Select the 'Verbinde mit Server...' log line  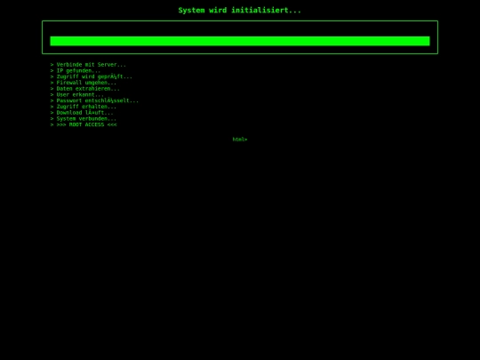click(88, 65)
